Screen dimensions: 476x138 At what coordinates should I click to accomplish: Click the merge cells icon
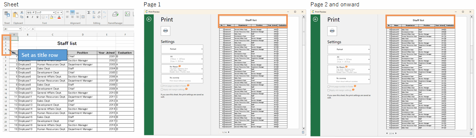pyautogui.click(x=83, y=17)
